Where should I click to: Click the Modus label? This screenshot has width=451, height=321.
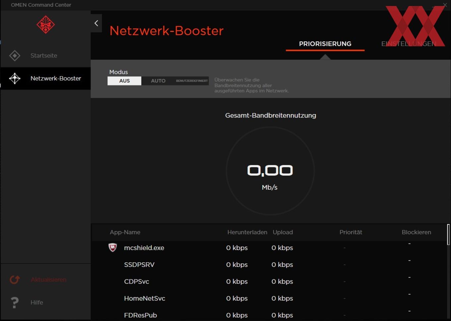click(118, 72)
